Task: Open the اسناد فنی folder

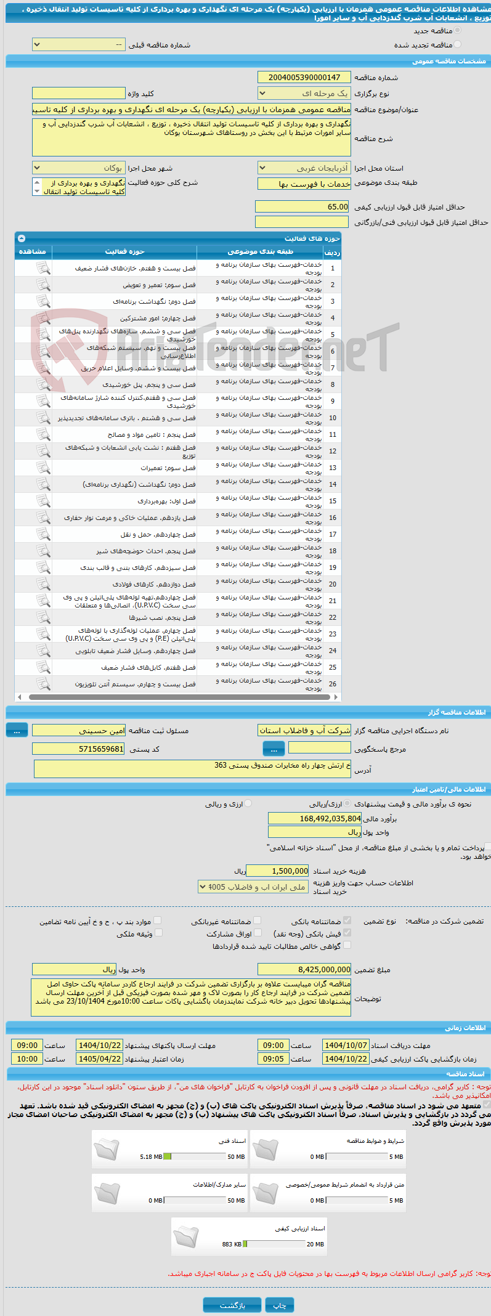Action: click(107, 1148)
